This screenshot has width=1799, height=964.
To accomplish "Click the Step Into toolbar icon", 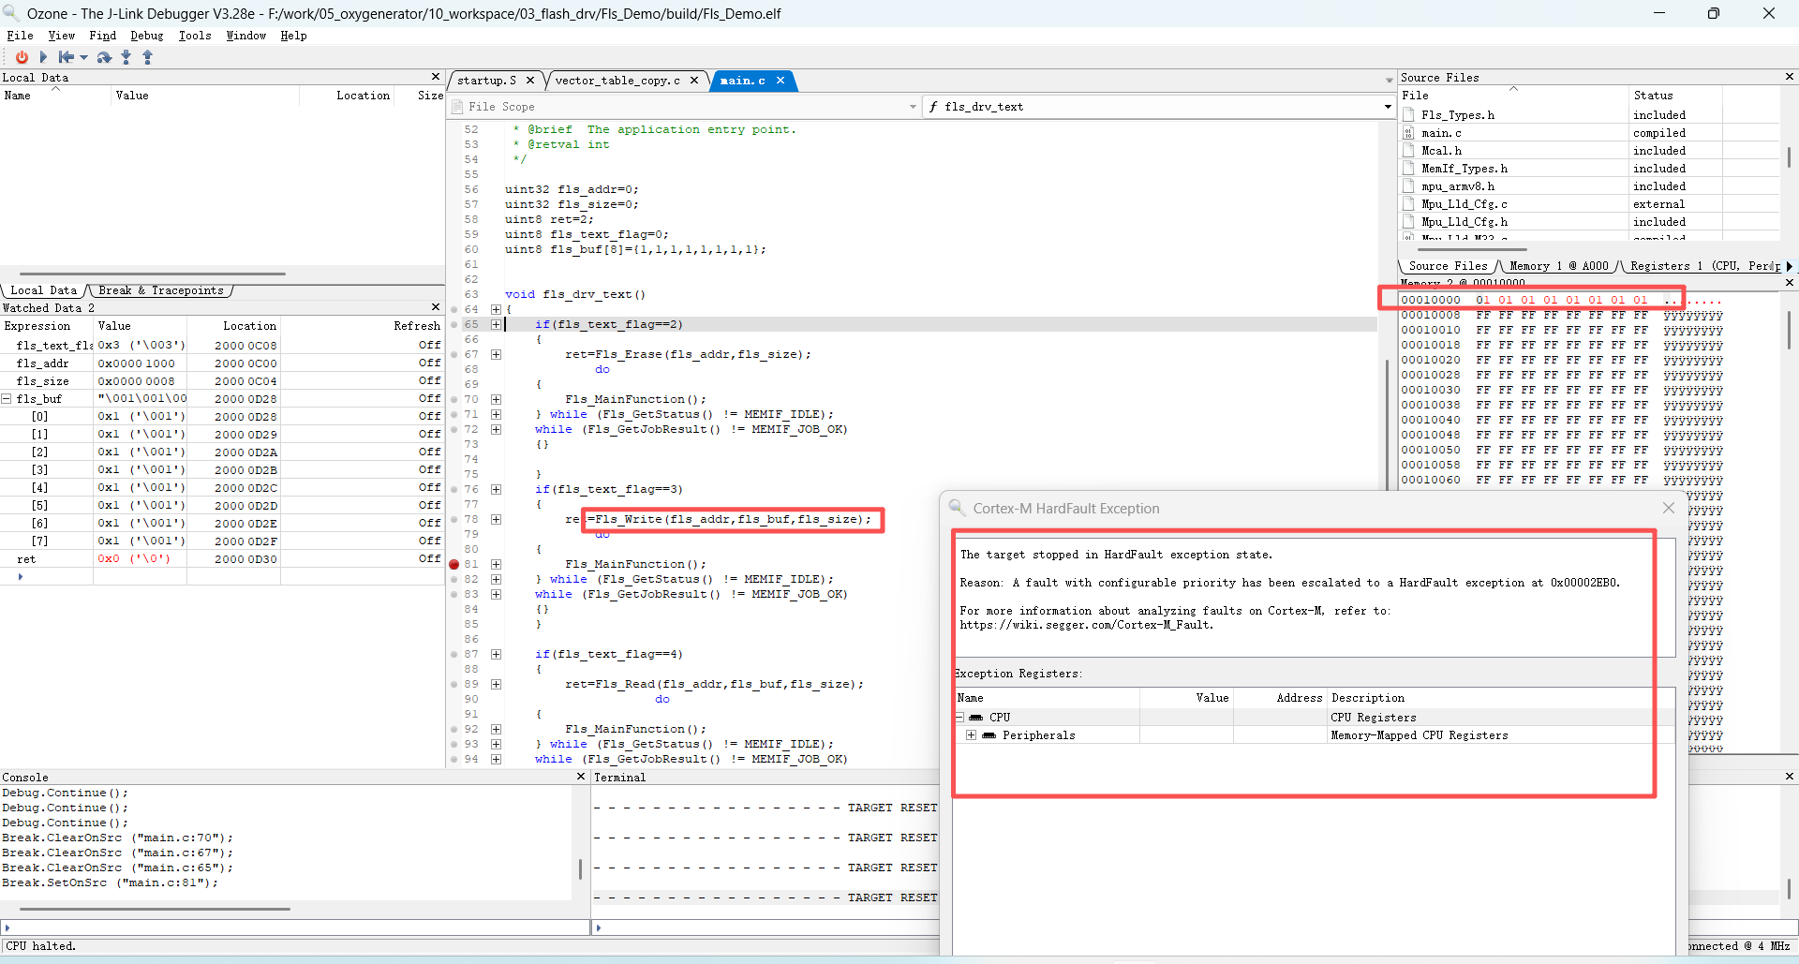I will click(x=126, y=57).
